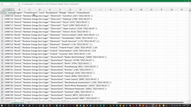Select row 15 header
191x107 pixels.
click(x=2, y=57)
